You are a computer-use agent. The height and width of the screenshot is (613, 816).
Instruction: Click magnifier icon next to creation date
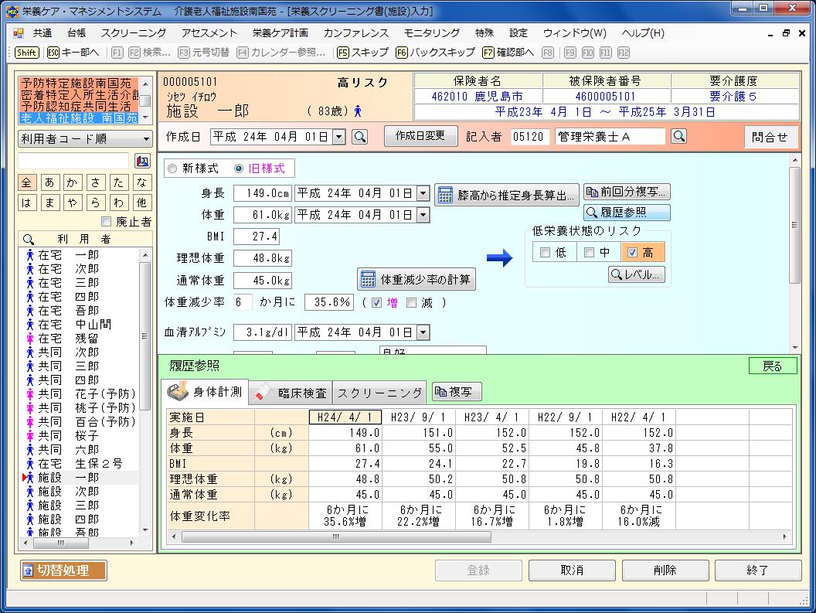coord(359,137)
